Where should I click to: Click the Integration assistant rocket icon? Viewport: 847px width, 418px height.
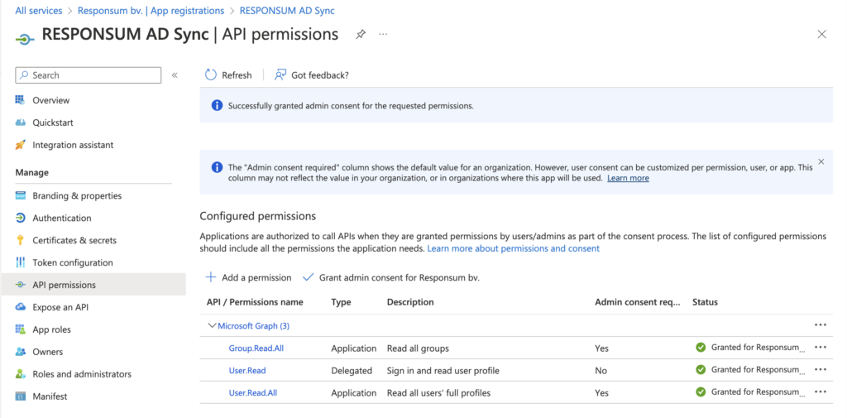pyautogui.click(x=21, y=145)
